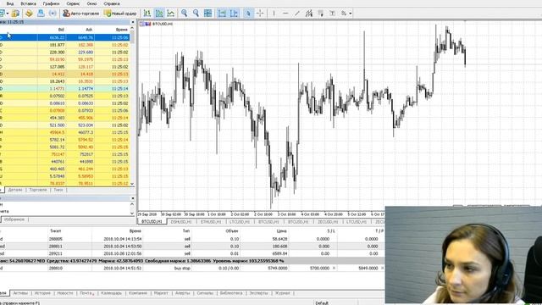Image resolution: width=542 pixels, height=305 pixels.
Task: Open the Эксперты terminal tab
Action: [258, 293]
